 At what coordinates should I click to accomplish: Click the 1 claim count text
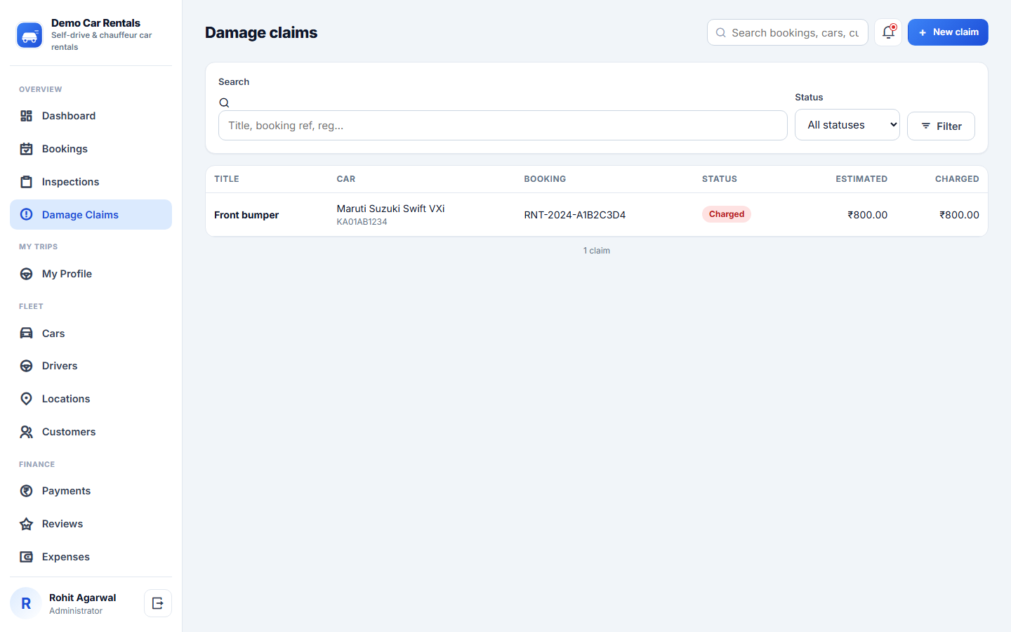click(597, 251)
